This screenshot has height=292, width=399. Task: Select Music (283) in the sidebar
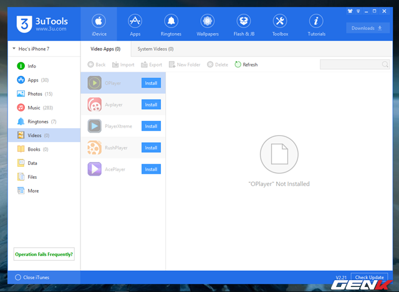pos(44,108)
